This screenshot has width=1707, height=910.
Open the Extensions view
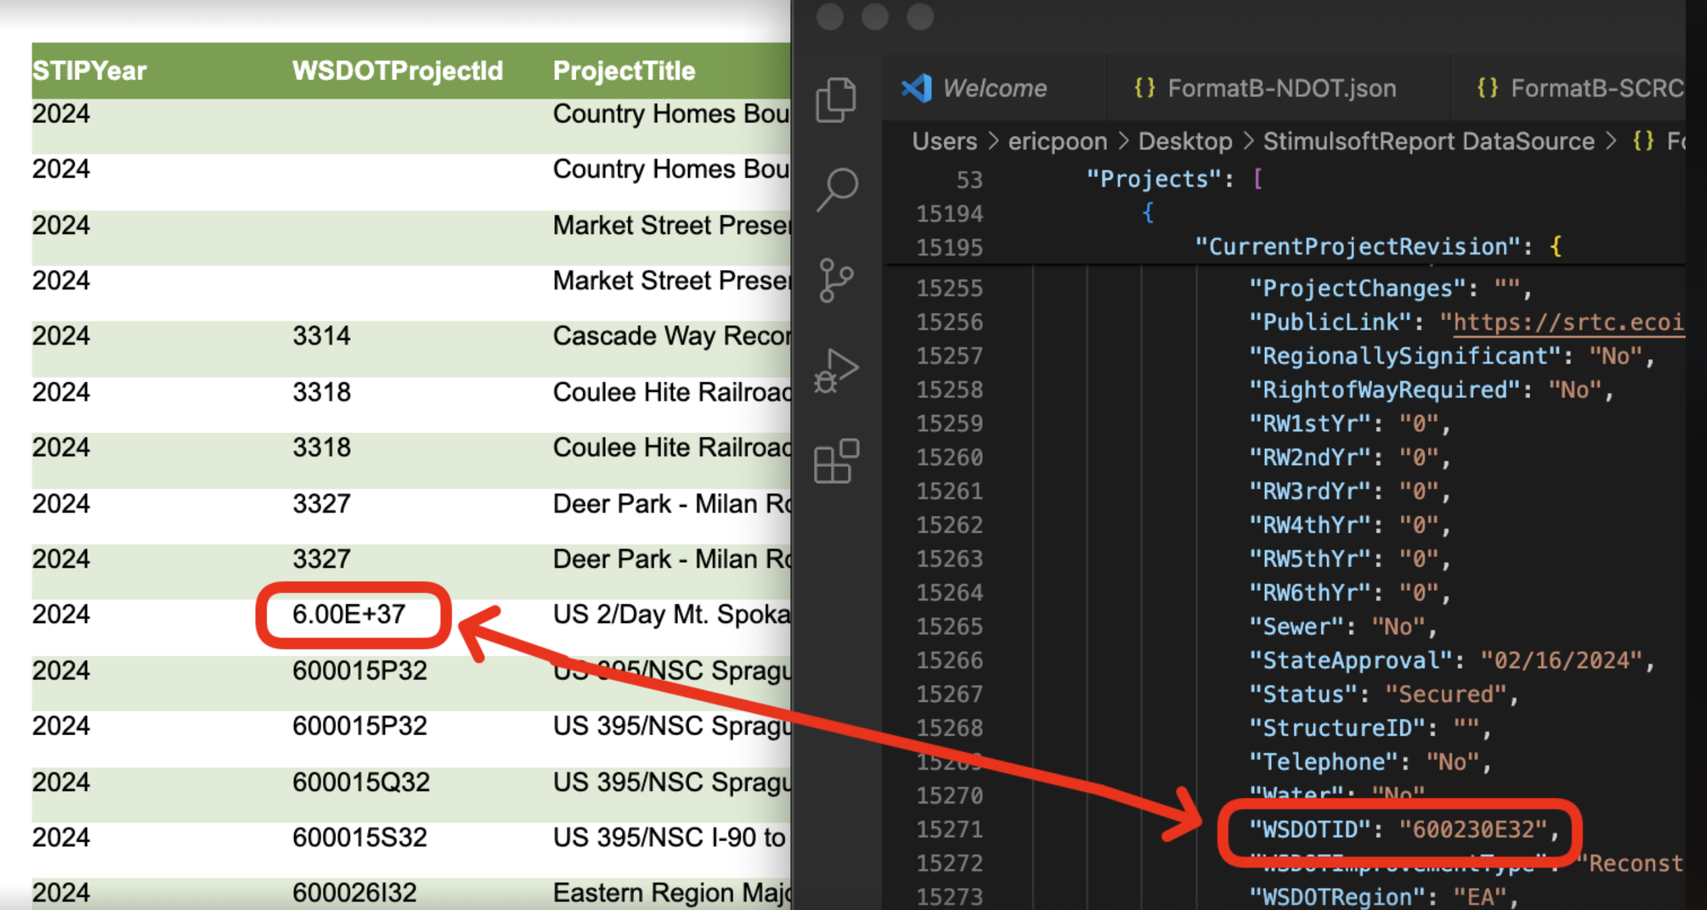point(837,461)
